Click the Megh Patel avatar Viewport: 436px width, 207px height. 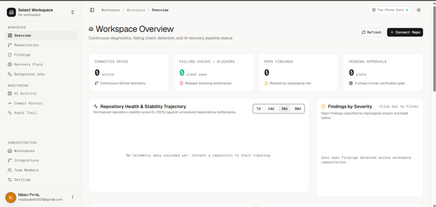tap(11, 198)
